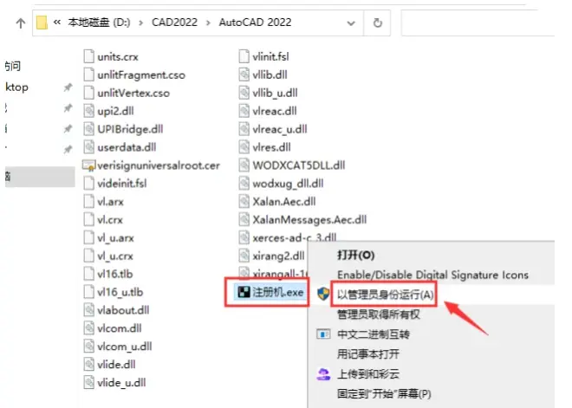Click the 和彩云 cloud upload icon
Screen dimensions: 572x408
point(323,374)
